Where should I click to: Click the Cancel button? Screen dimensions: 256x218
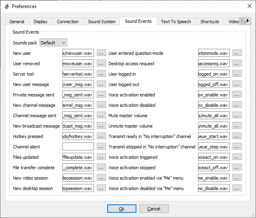click(154, 208)
